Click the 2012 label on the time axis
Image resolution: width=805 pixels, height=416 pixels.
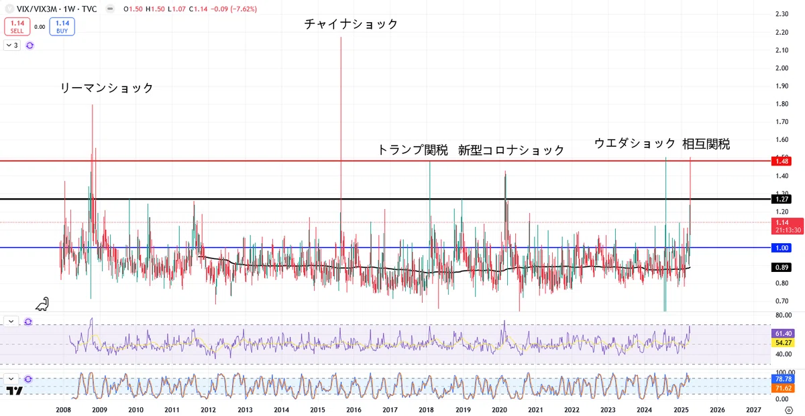[x=208, y=409]
